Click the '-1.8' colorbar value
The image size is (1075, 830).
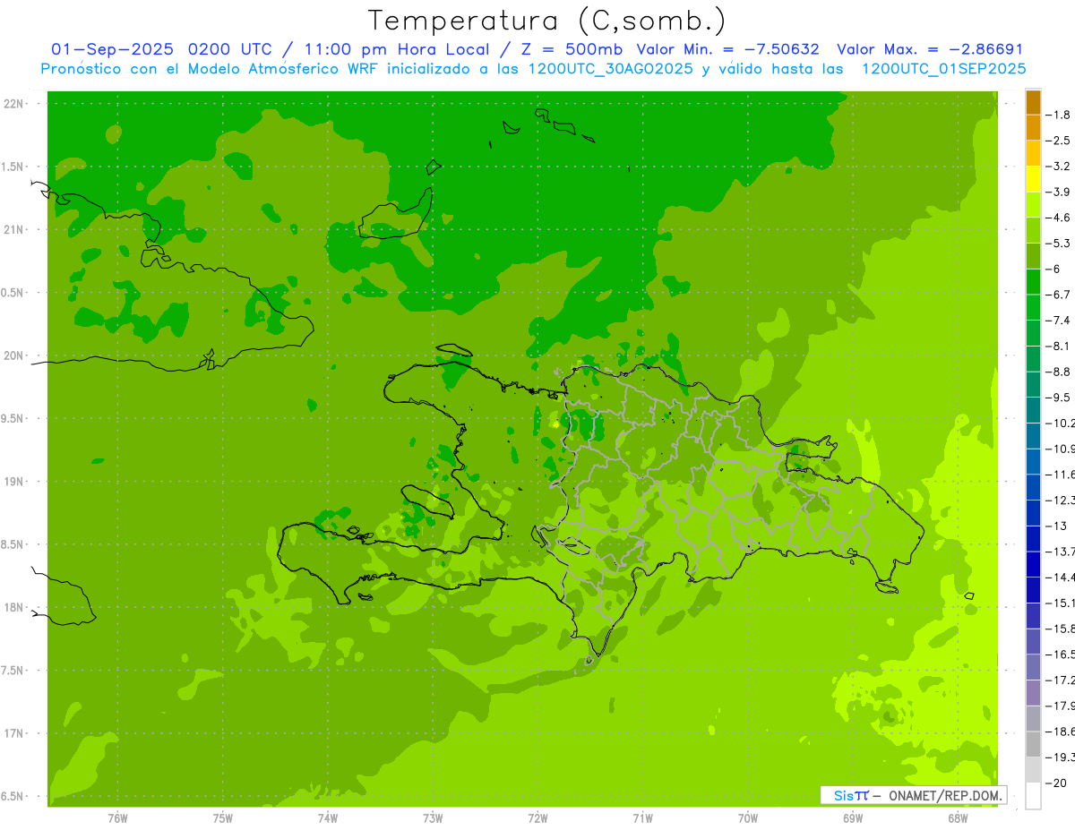point(1059,115)
